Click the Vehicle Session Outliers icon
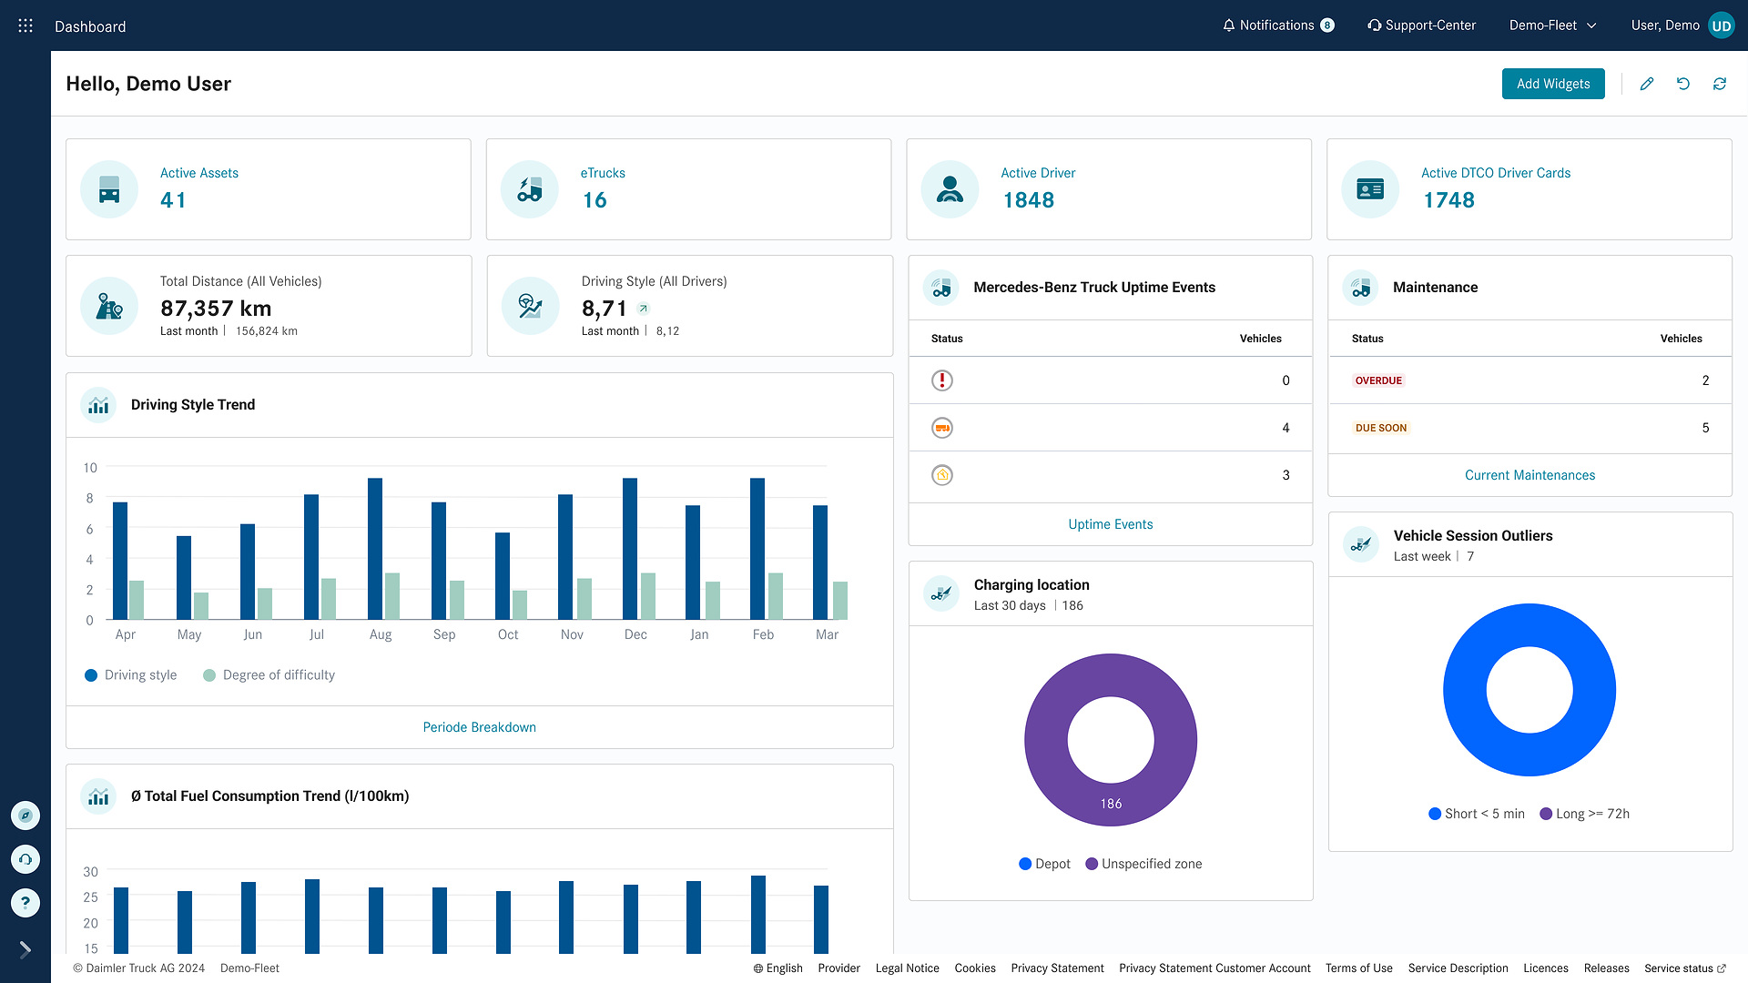The width and height of the screenshot is (1748, 983). 1361,545
